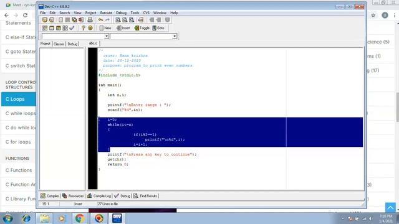Click the Compile and Run icon

click(58, 28)
